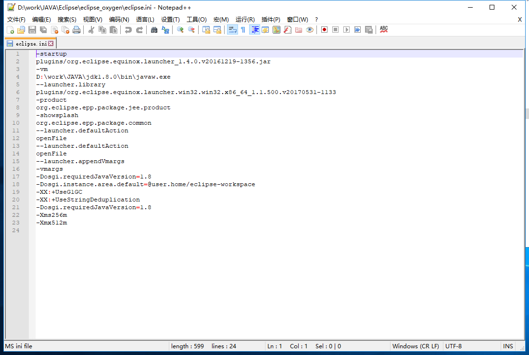Toggle the indent guide toolbar button
This screenshot has width=529, height=355.
[255, 30]
